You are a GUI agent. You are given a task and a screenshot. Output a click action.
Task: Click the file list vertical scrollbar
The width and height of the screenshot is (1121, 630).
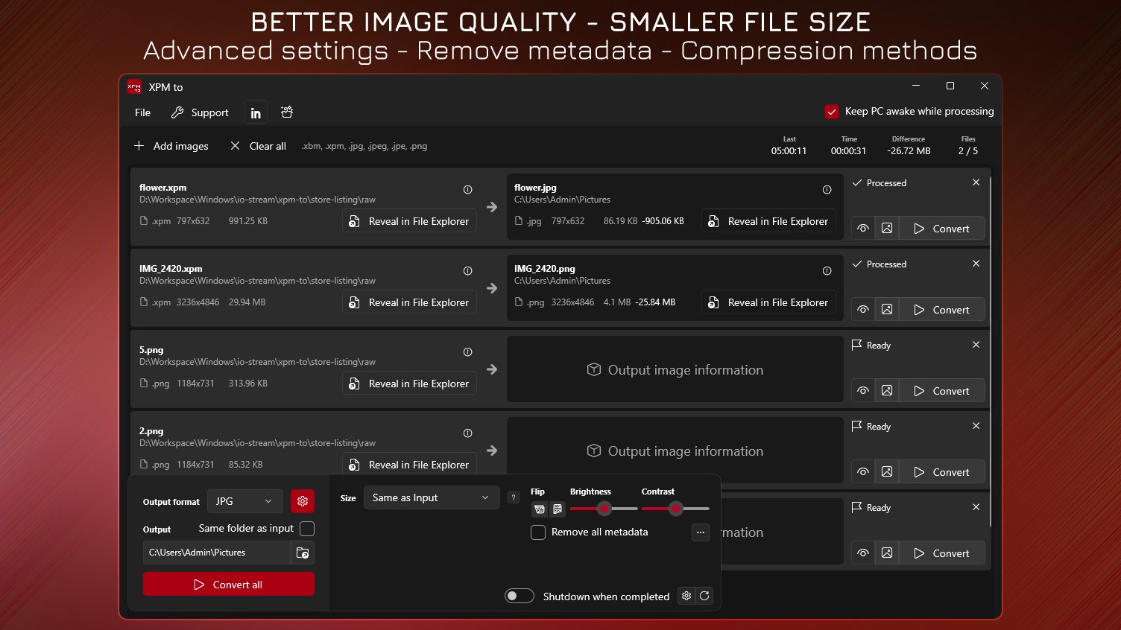pos(990,351)
